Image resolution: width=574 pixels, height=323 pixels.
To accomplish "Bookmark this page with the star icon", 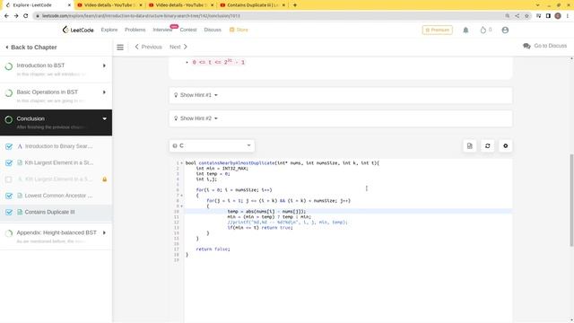I will point(526,16).
